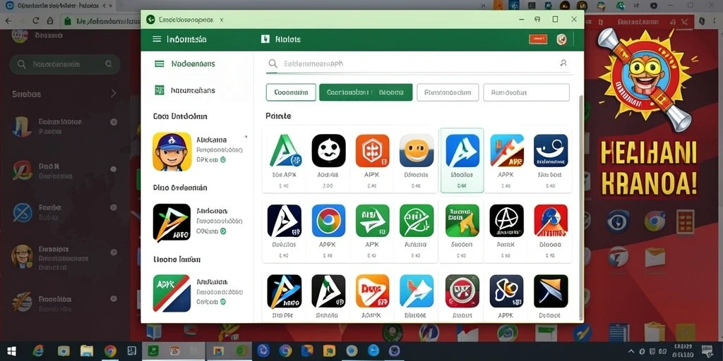Expand 'Smehes' chevron in background browser panel

click(x=114, y=94)
